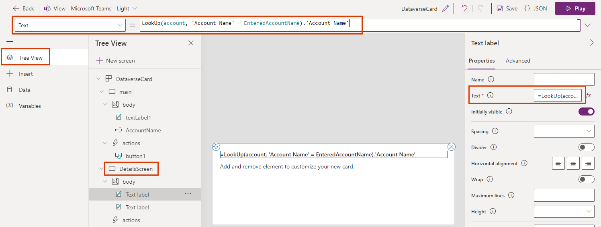Select the AccountName input item
This screenshot has width=601, height=227.
[x=143, y=130]
